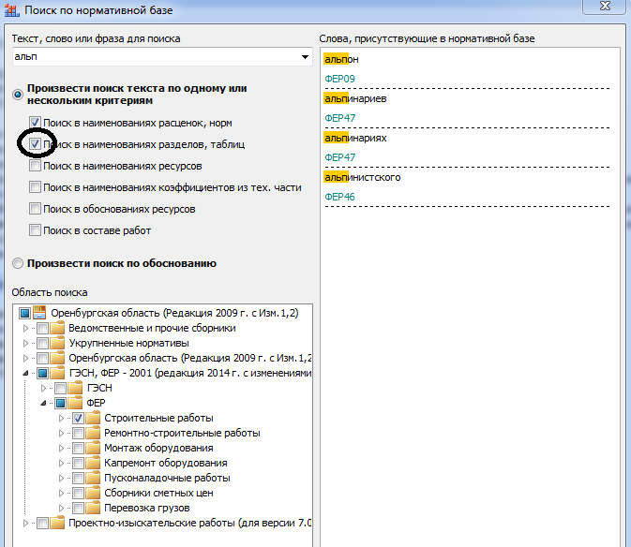Check Перевозка грузов box
This screenshot has width=631, height=547.
coord(78,508)
